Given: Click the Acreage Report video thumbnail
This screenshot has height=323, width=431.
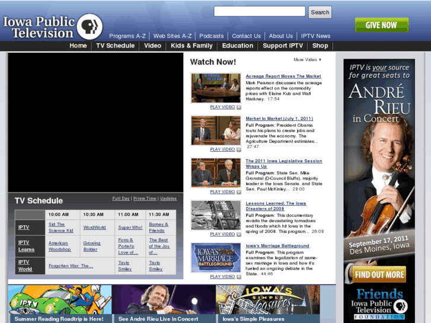Looking at the screenshot, I should 216,88.
